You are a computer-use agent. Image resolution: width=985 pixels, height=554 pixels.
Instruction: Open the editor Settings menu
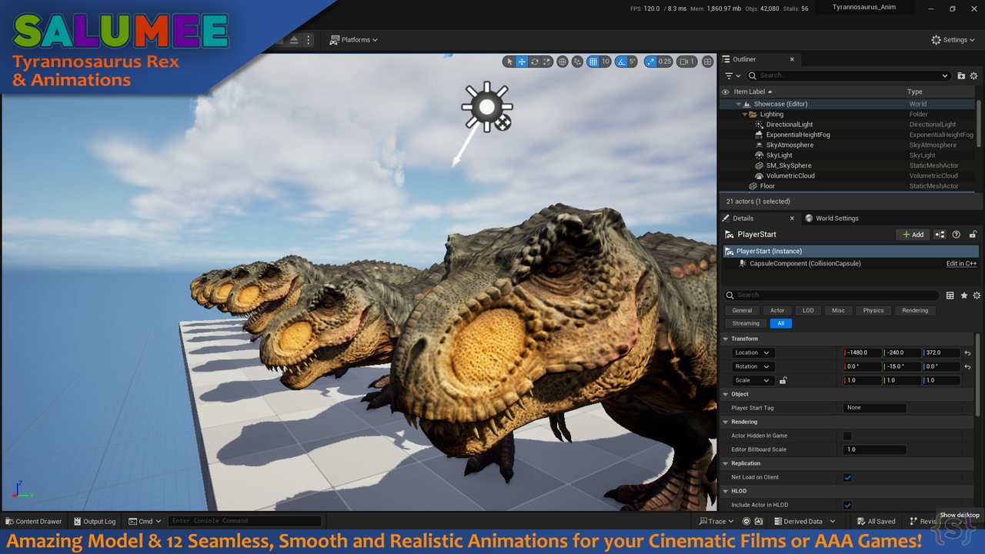pos(953,40)
